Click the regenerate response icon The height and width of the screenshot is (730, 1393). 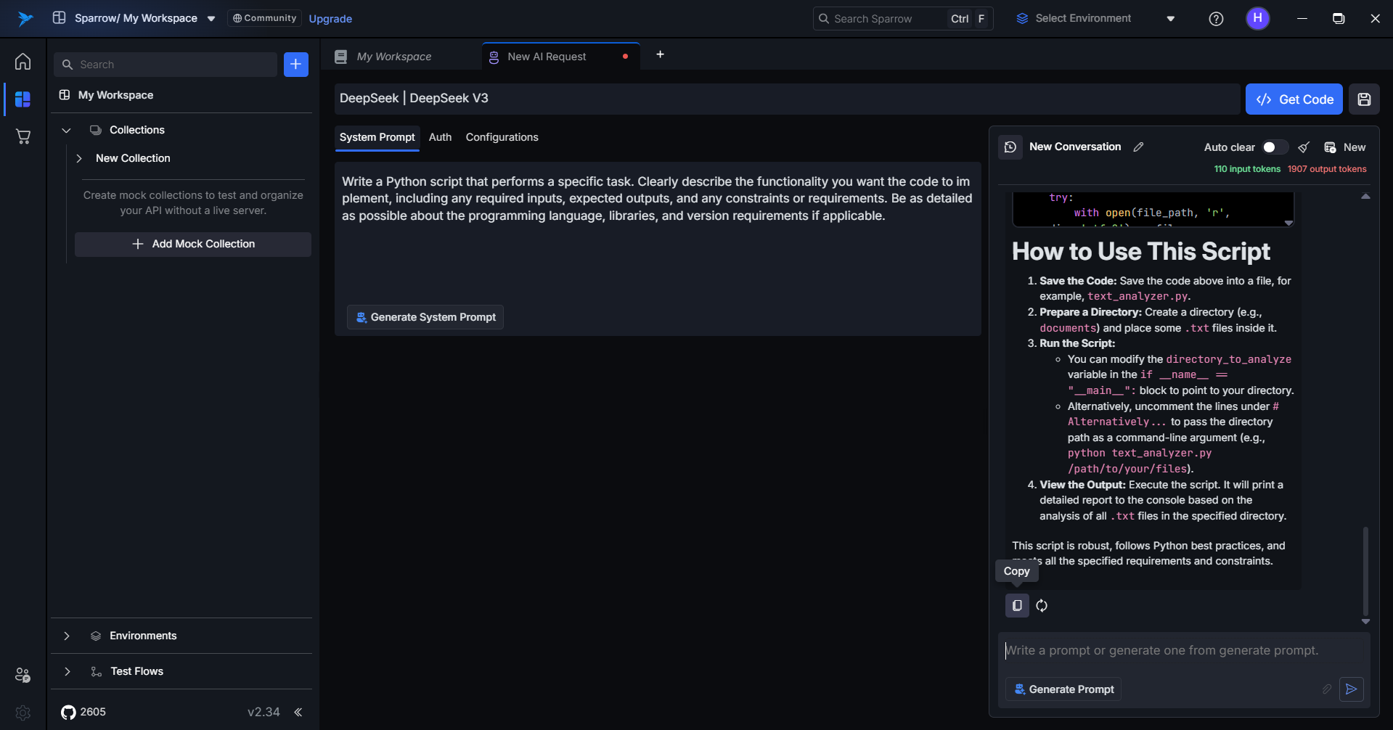[x=1042, y=605]
